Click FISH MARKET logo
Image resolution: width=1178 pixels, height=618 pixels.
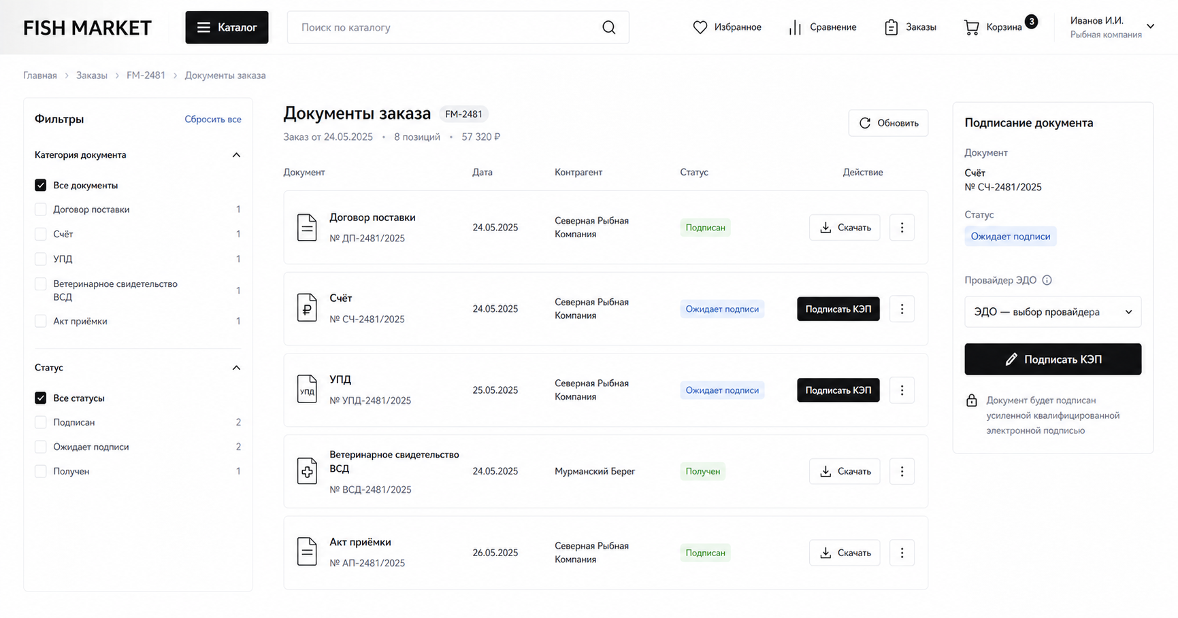tap(87, 28)
